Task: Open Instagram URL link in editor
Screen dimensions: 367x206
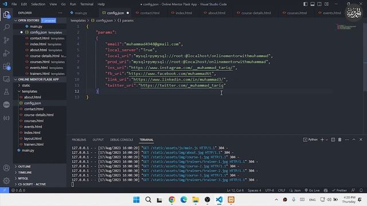Action: click(x=182, y=68)
